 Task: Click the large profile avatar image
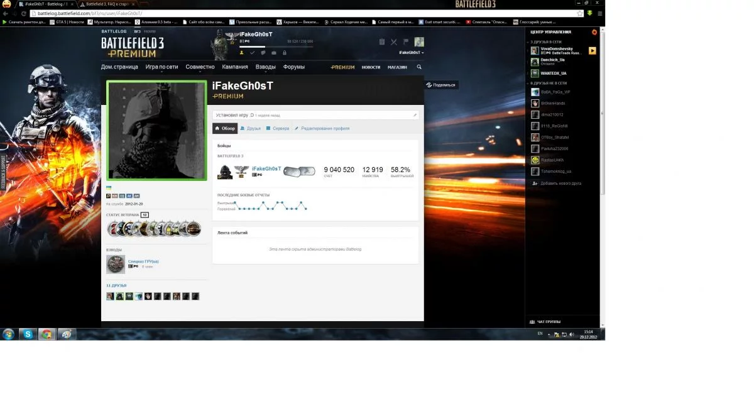(157, 130)
